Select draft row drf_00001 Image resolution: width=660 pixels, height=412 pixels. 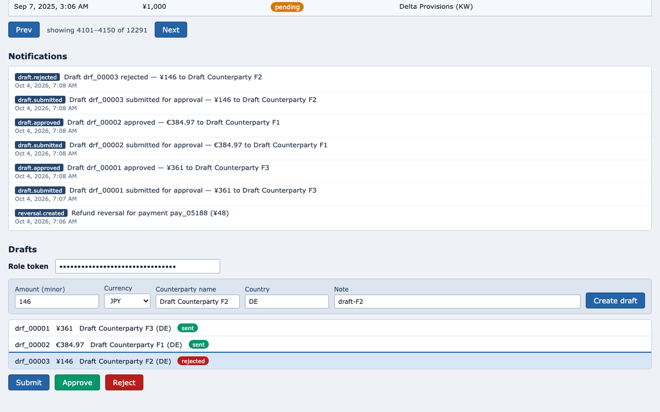(330, 328)
